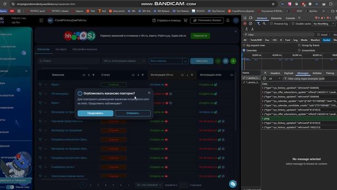The width and height of the screenshot is (337, 190).
Task: Open the Payload tab of request
Action: [x=289, y=73]
